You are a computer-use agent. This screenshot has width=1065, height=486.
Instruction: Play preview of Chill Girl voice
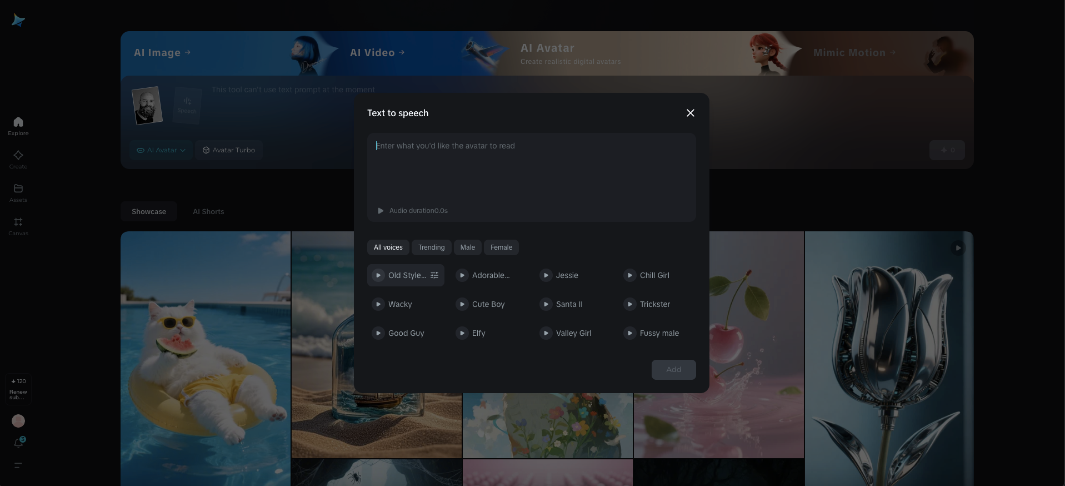point(629,275)
